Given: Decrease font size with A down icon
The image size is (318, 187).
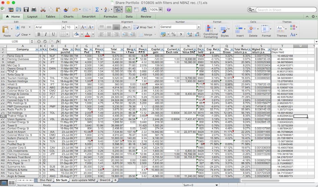Looking at the screenshot, I should (91, 27).
